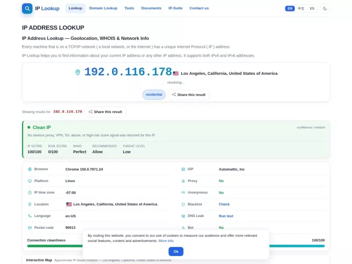Click the en-US language value
The width and height of the screenshot is (352, 264).
(x=70, y=216)
